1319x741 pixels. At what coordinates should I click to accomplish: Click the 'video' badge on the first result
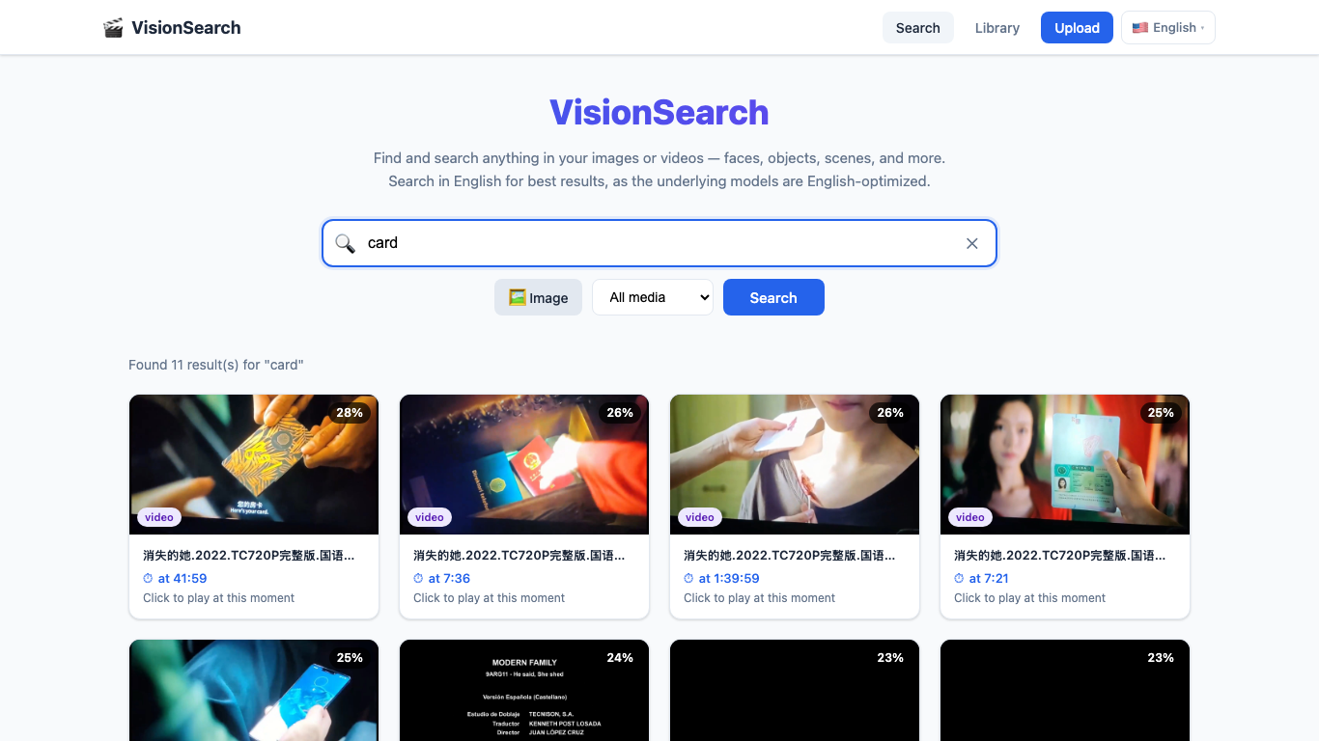tap(158, 517)
